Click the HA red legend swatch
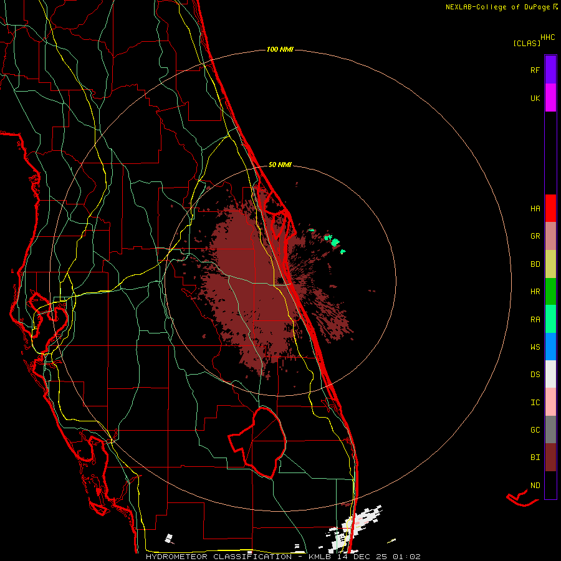The image size is (561, 561). coord(550,208)
